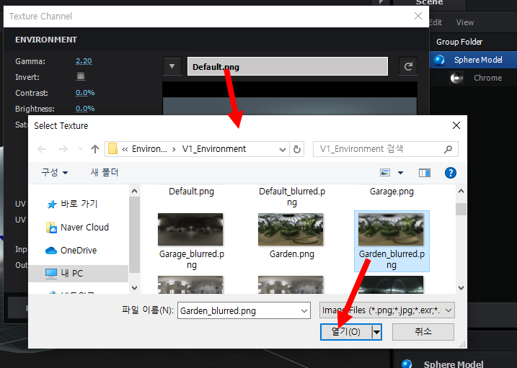Open the Edit menu in Scene panel
The image size is (517, 368).
tap(436, 22)
